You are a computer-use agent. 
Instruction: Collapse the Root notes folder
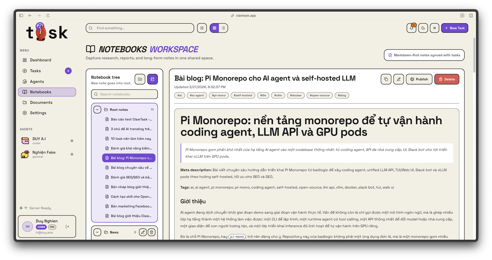(x=97, y=110)
